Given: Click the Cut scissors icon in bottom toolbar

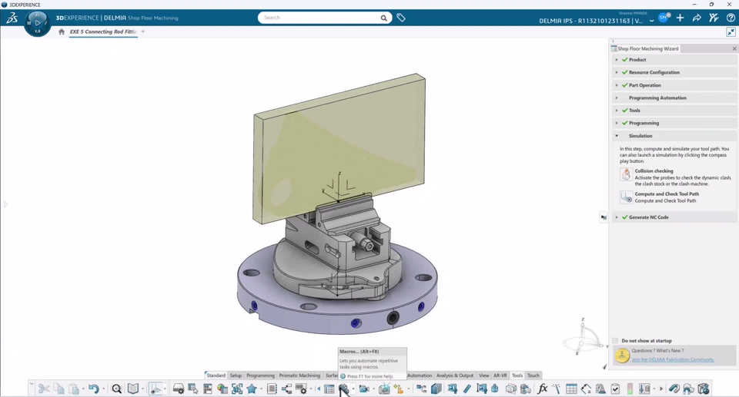Looking at the screenshot, I should [x=44, y=389].
